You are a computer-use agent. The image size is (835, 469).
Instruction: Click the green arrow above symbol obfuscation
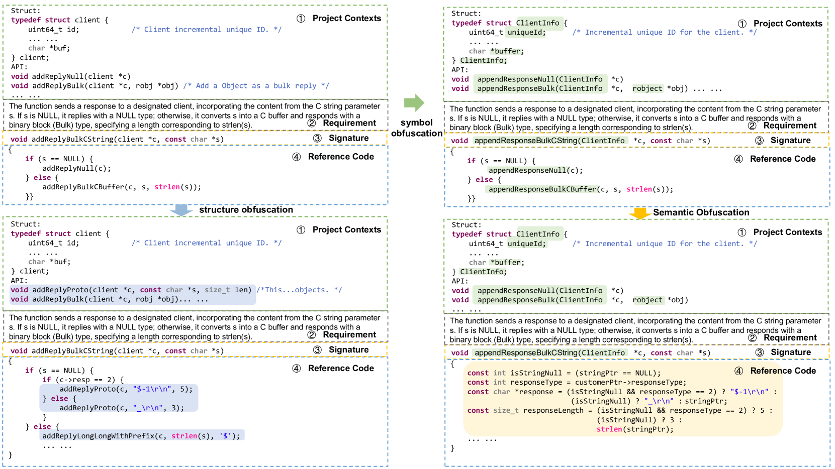(x=414, y=103)
